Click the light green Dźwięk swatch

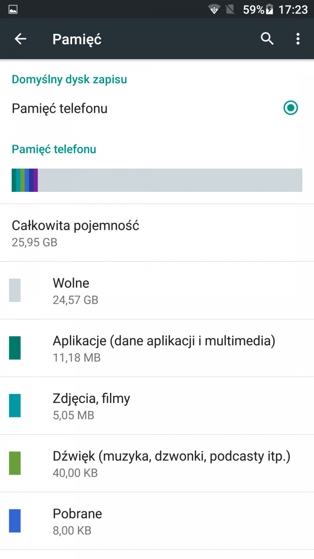[15, 463]
